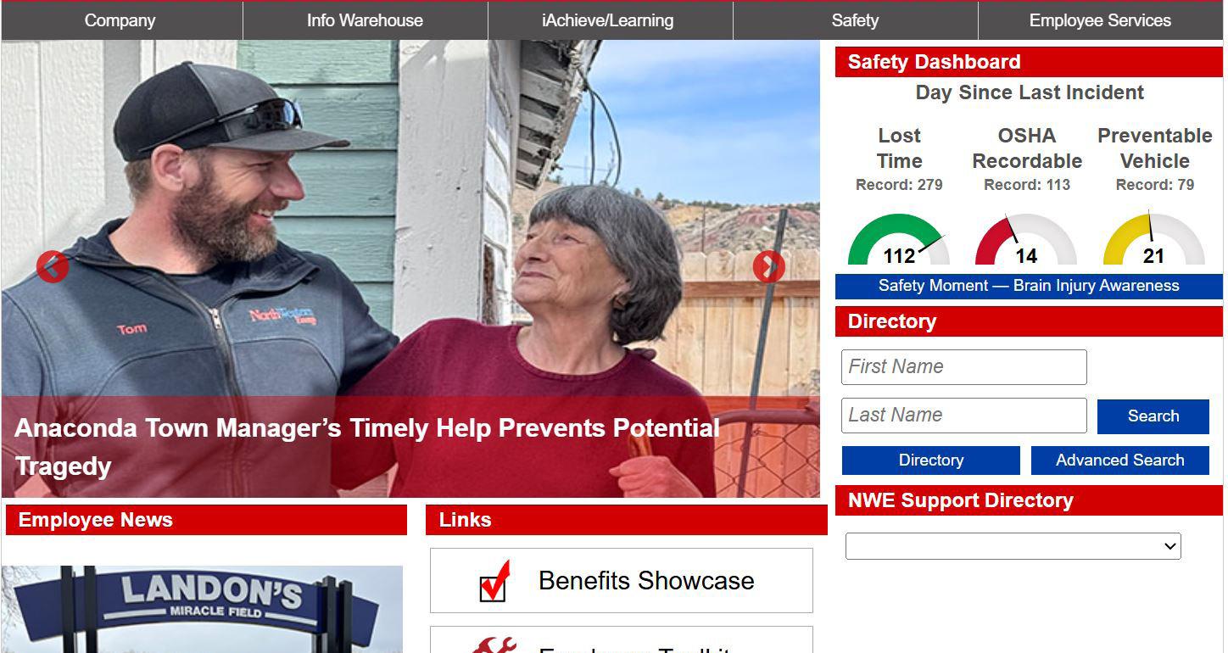Viewport: 1228px width, 653px height.
Task: Focus the Last Name input field
Action: 964,416
